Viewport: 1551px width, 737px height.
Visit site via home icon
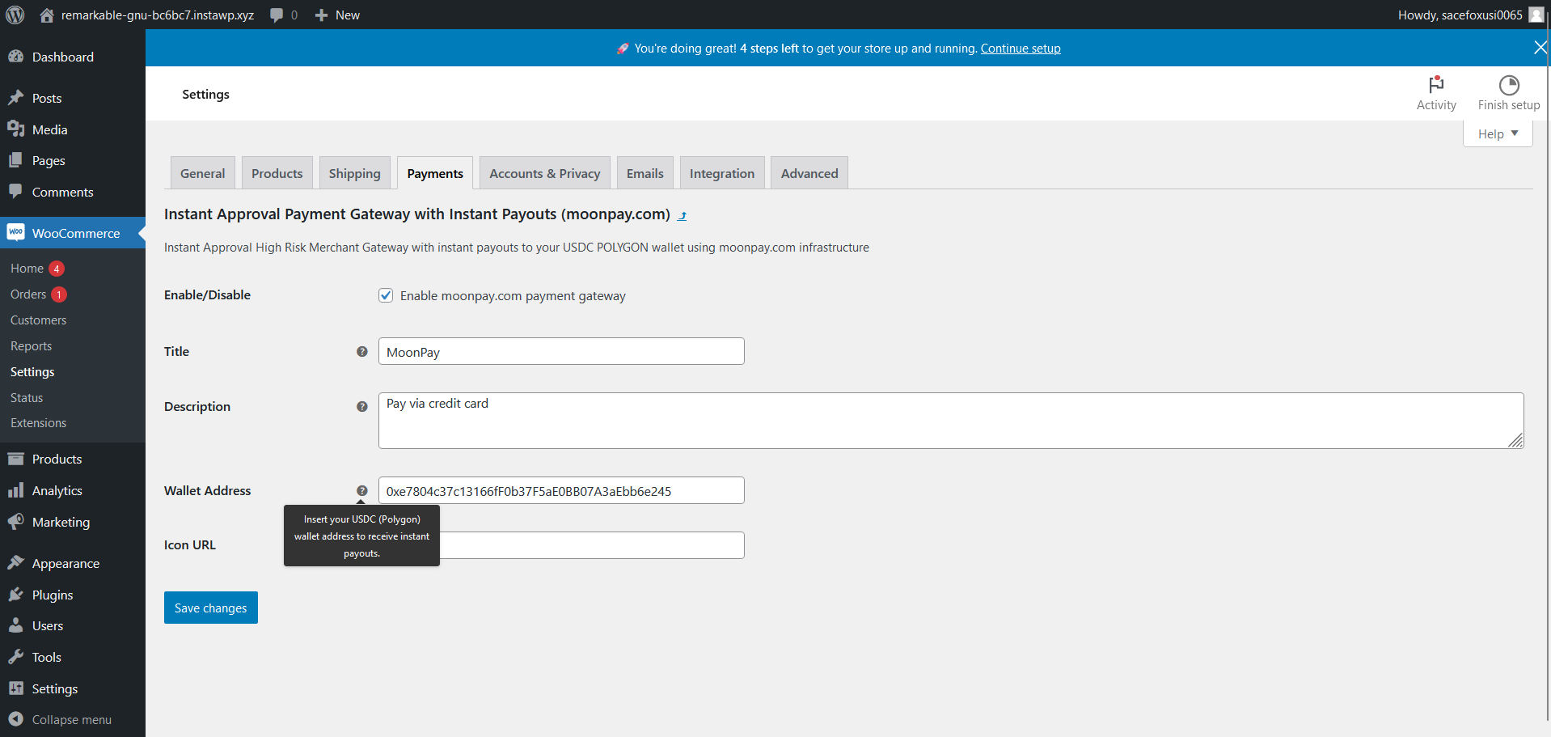47,15
